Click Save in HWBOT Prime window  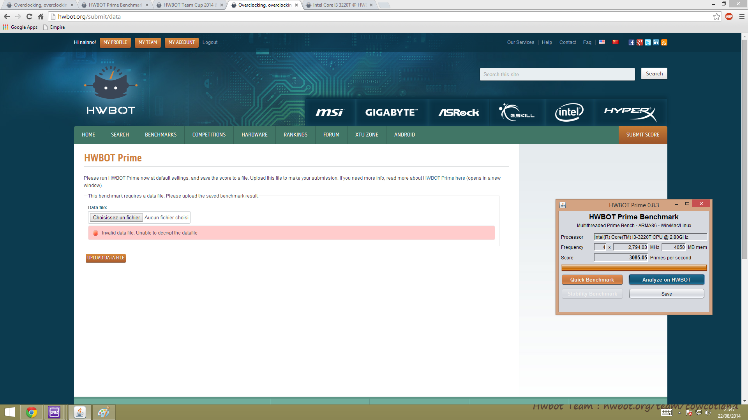coord(667,294)
